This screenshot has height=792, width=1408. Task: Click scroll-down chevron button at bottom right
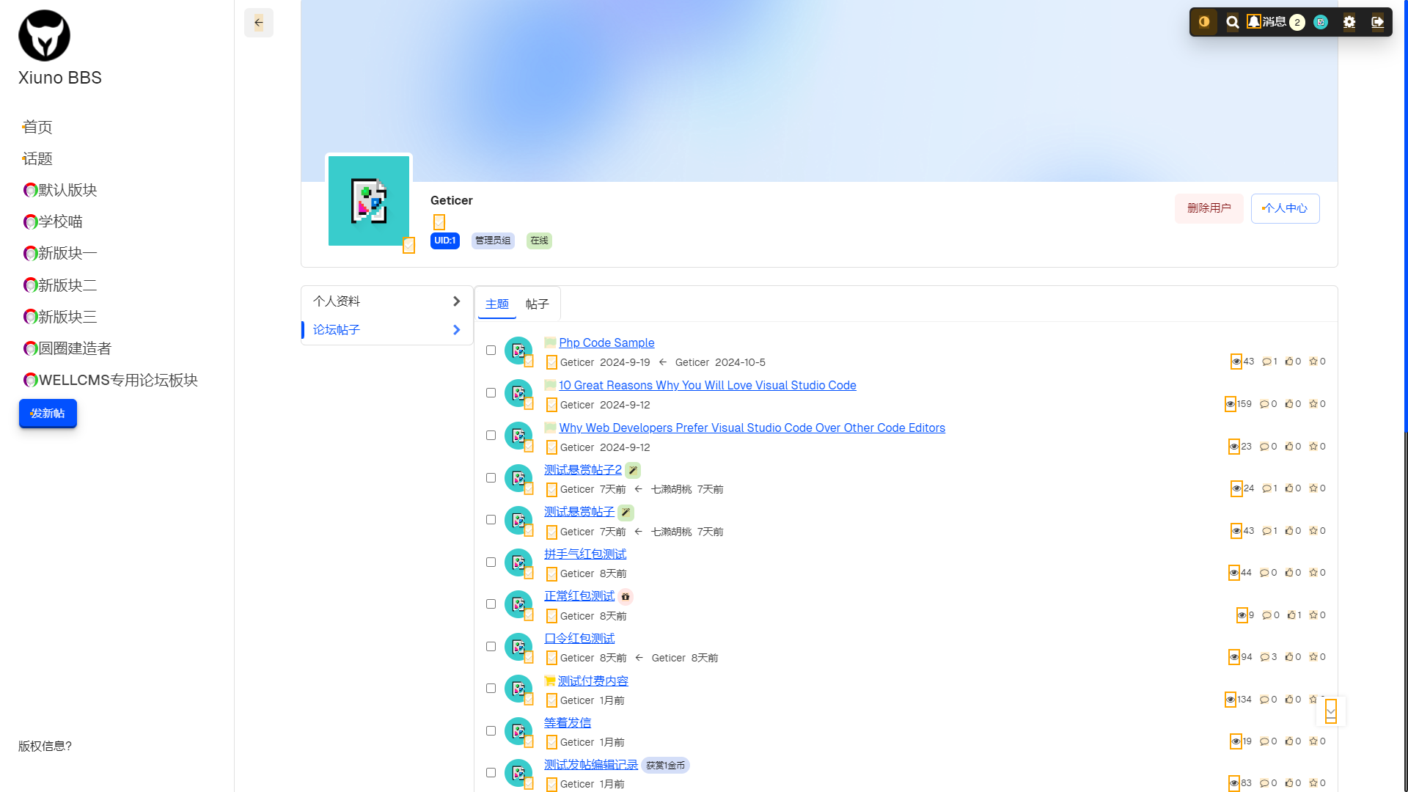pos(1331,711)
